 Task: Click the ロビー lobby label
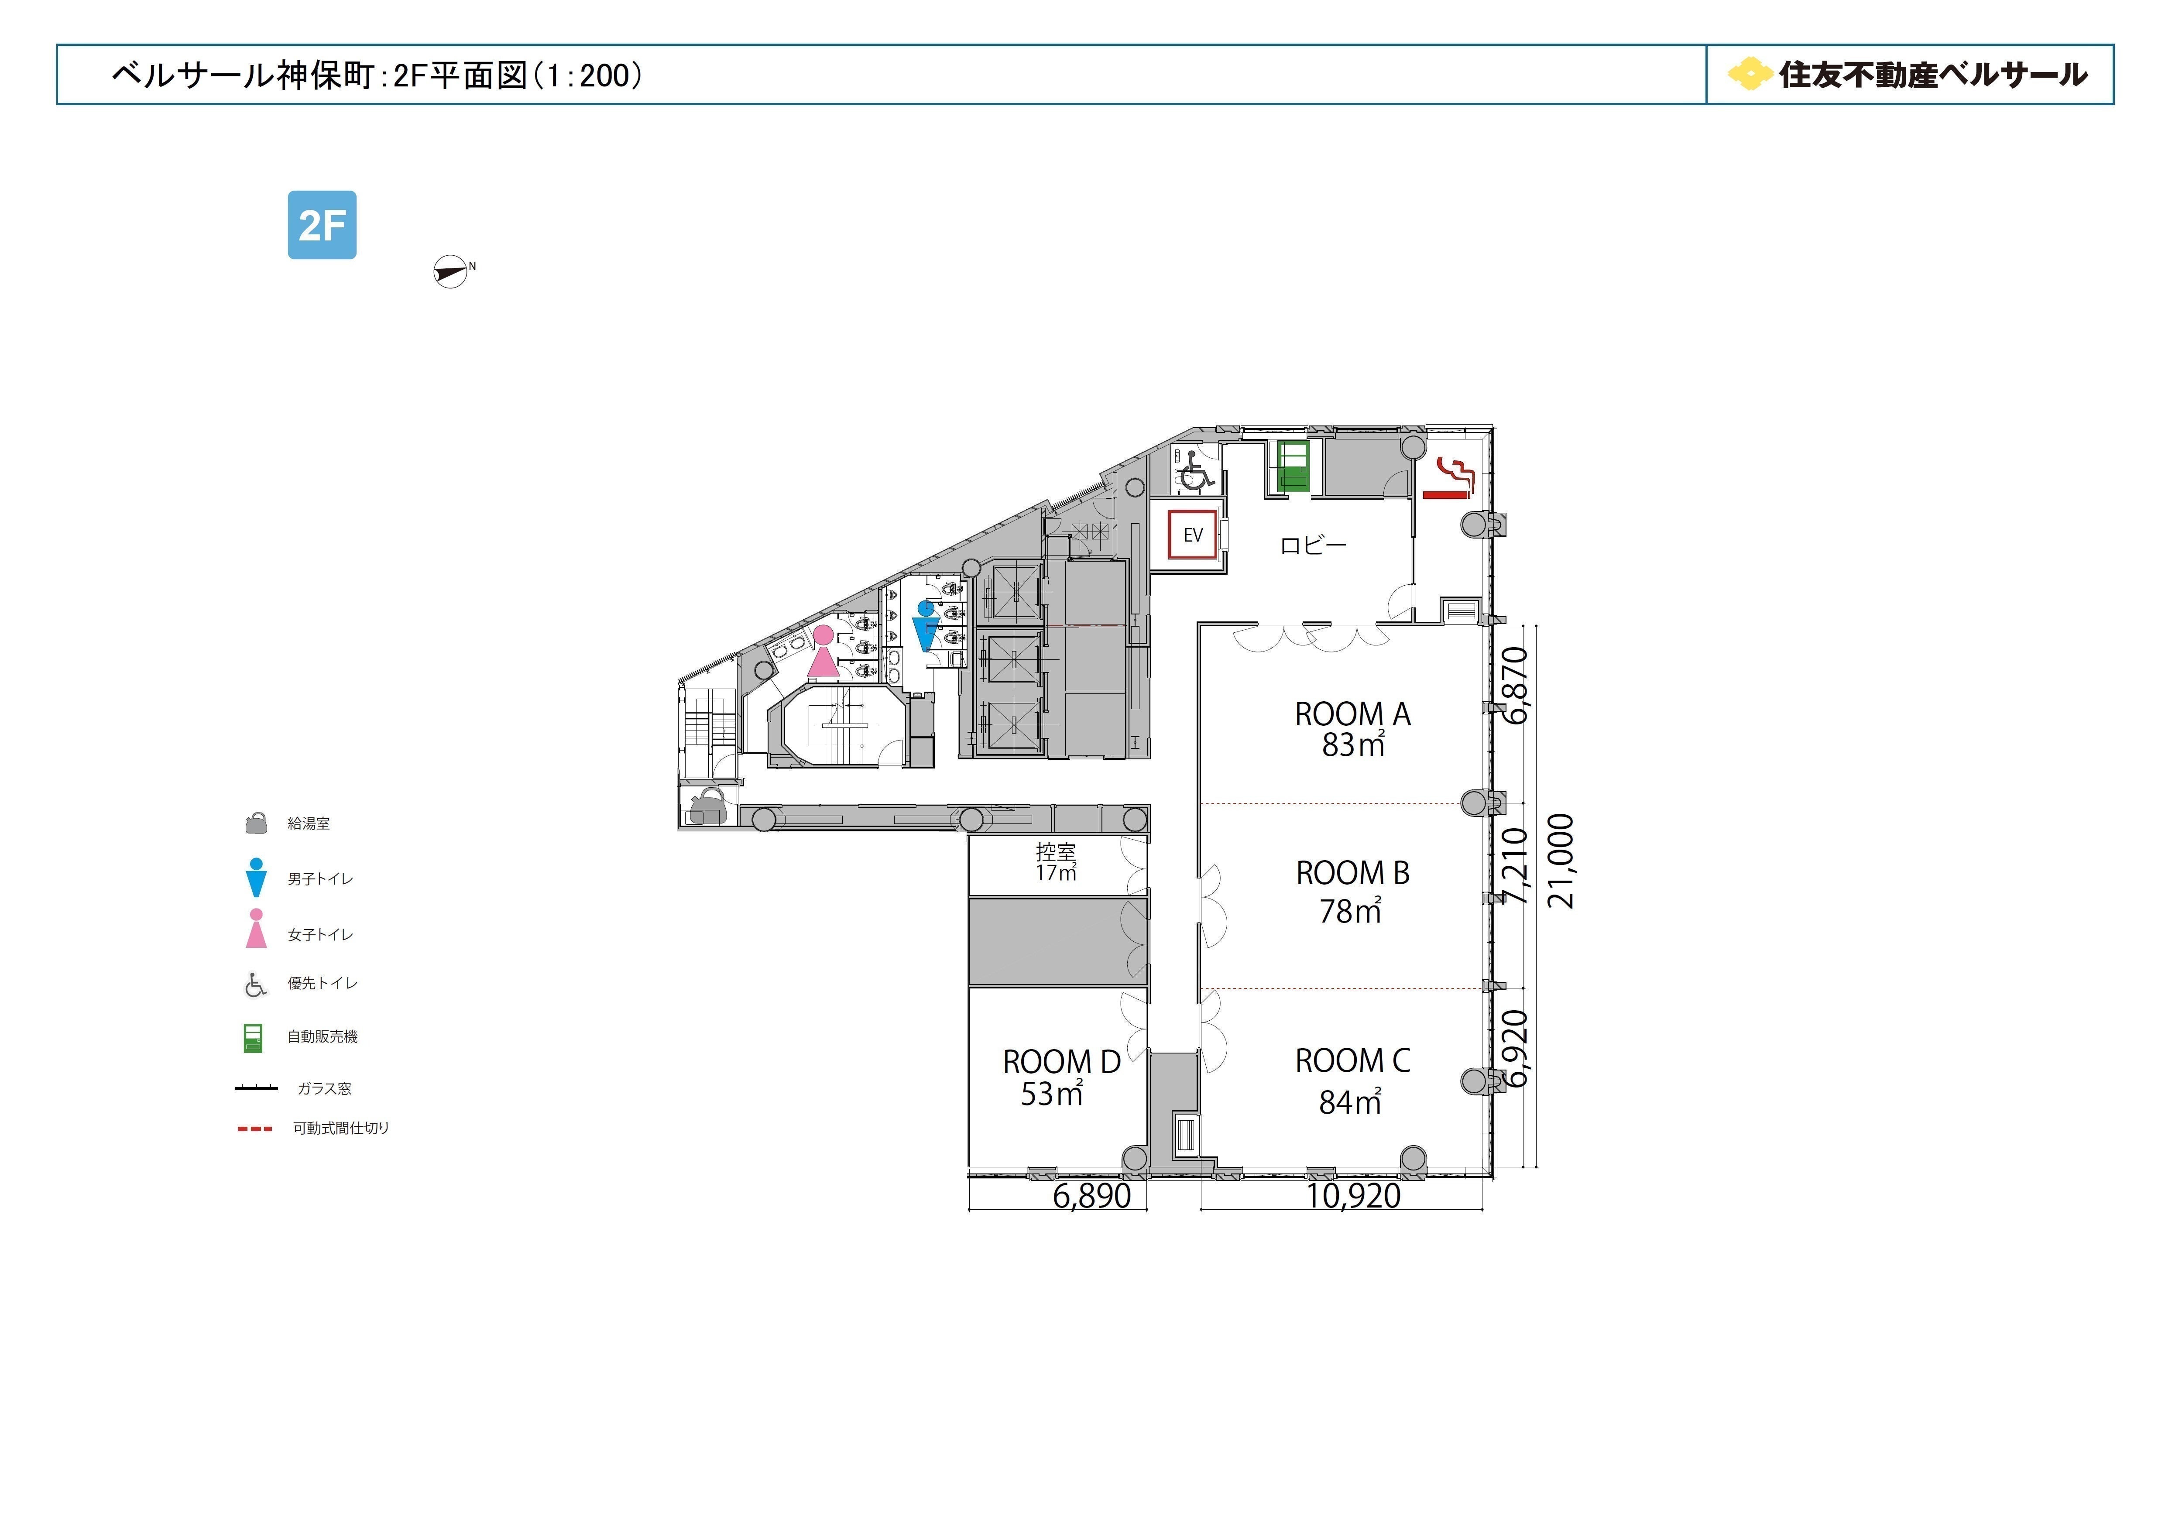(1313, 545)
